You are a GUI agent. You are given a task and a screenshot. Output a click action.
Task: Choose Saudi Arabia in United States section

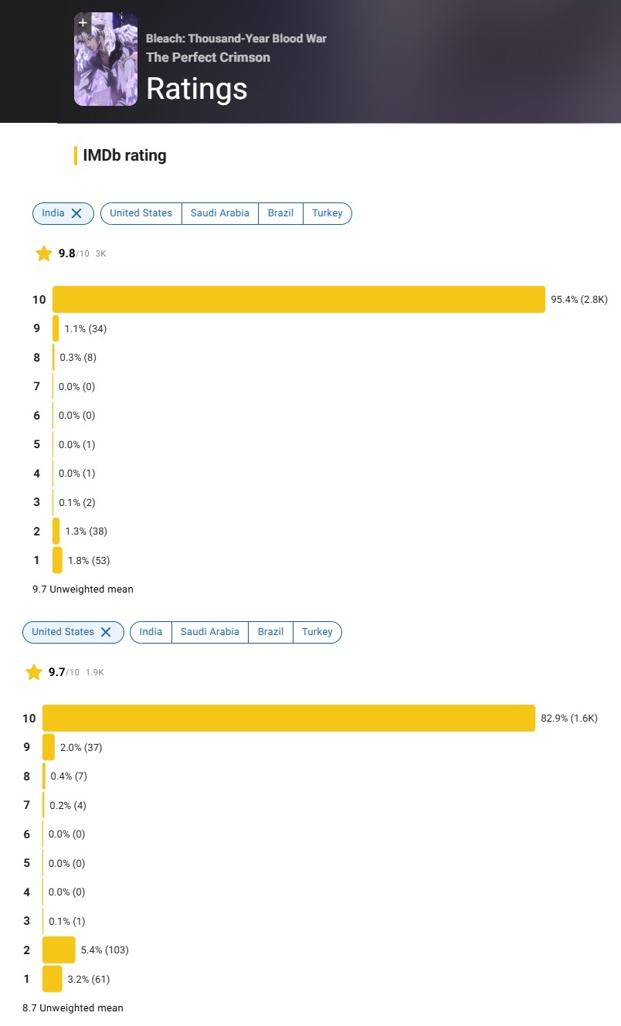(210, 632)
